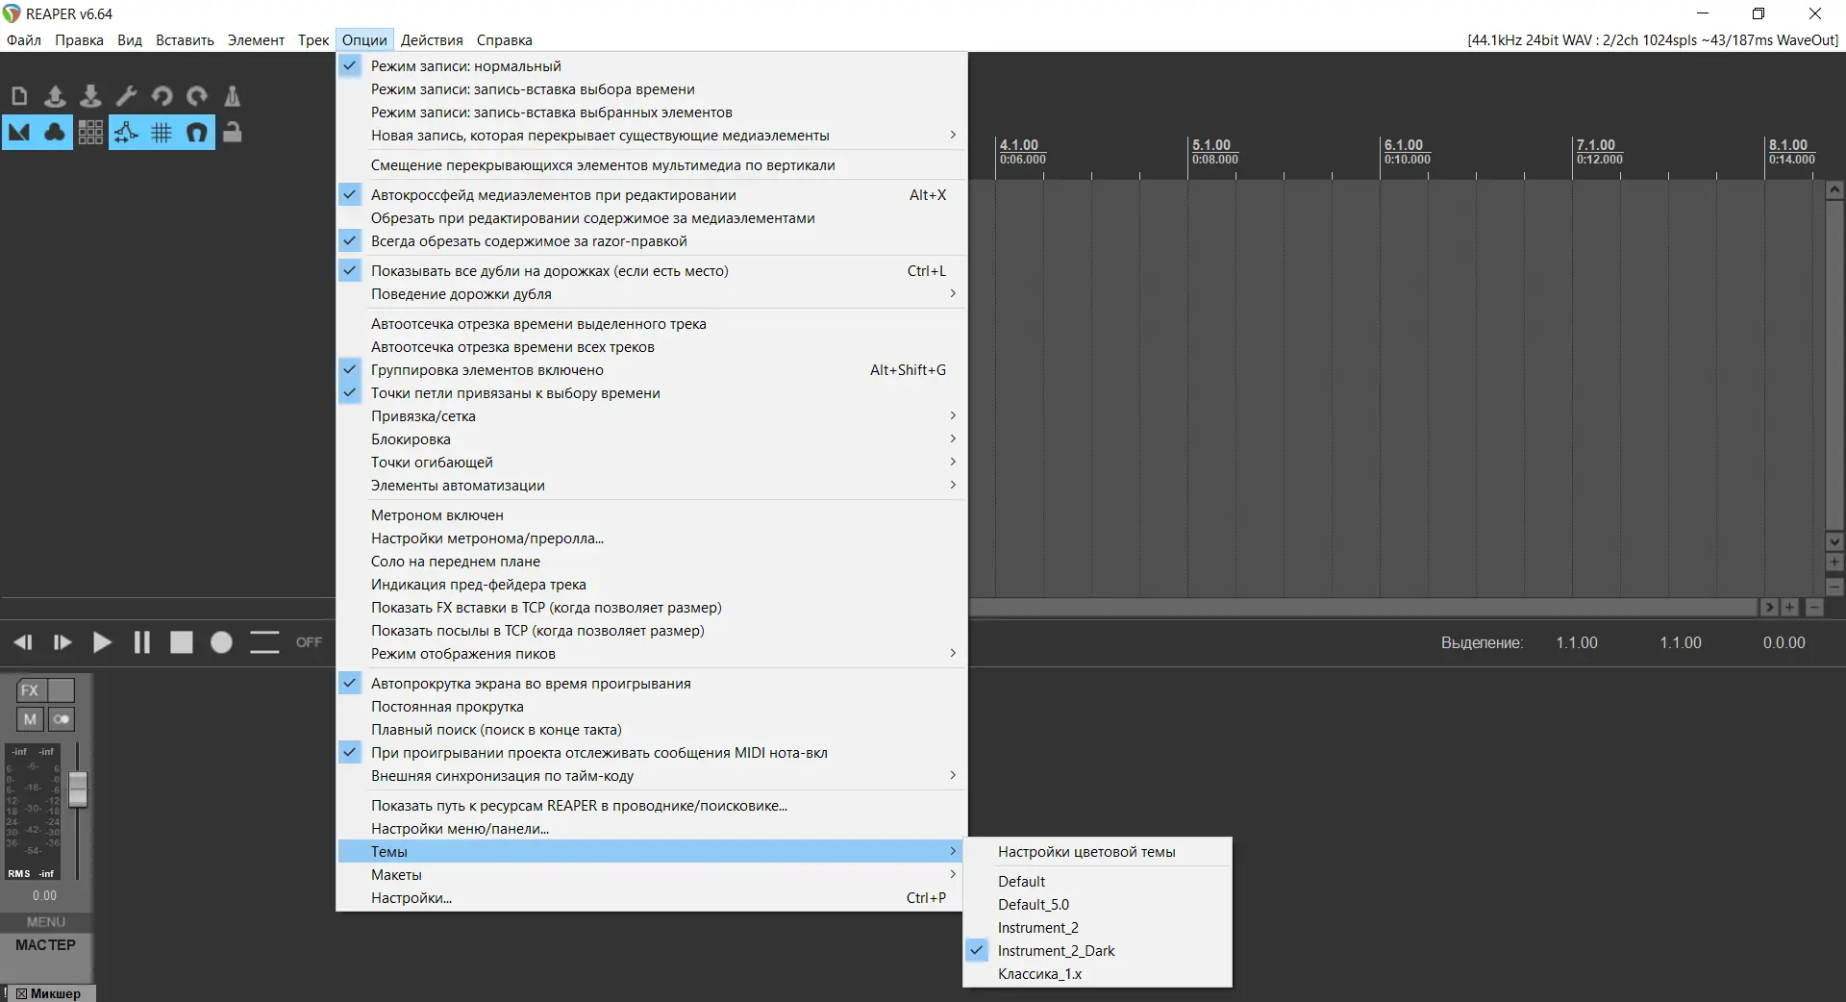
Task: Open the 'Действия' menu
Action: point(432,40)
